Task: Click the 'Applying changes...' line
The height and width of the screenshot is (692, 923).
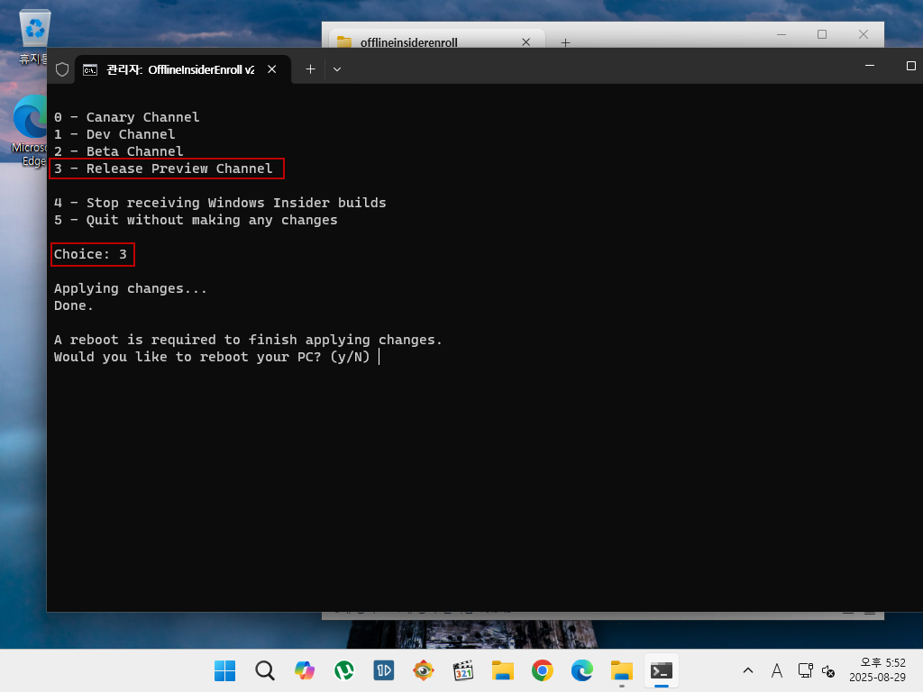Action: pyautogui.click(x=130, y=288)
